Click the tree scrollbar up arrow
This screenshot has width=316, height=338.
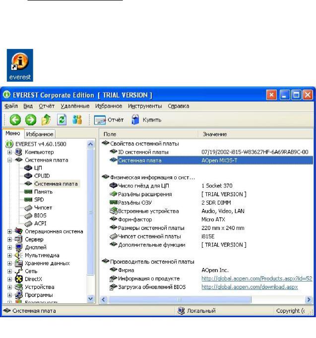click(91, 144)
